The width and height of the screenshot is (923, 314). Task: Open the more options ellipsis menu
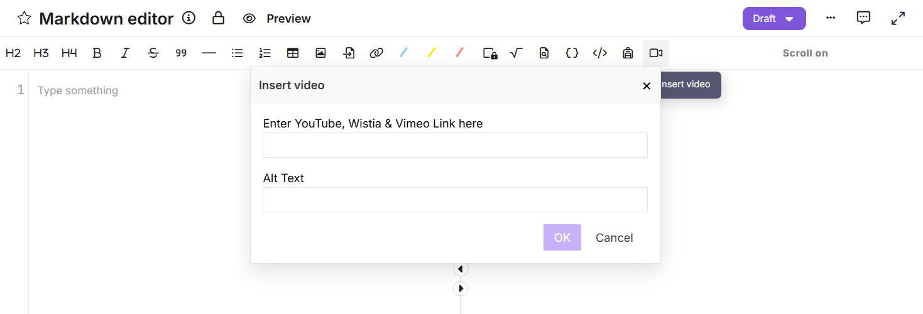831,18
